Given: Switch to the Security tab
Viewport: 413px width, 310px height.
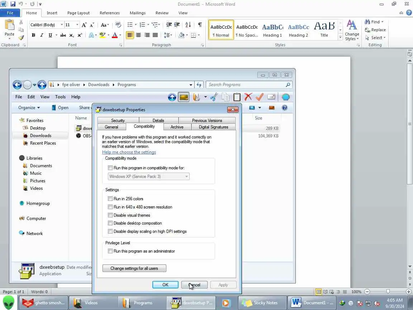Looking at the screenshot, I should (118, 121).
